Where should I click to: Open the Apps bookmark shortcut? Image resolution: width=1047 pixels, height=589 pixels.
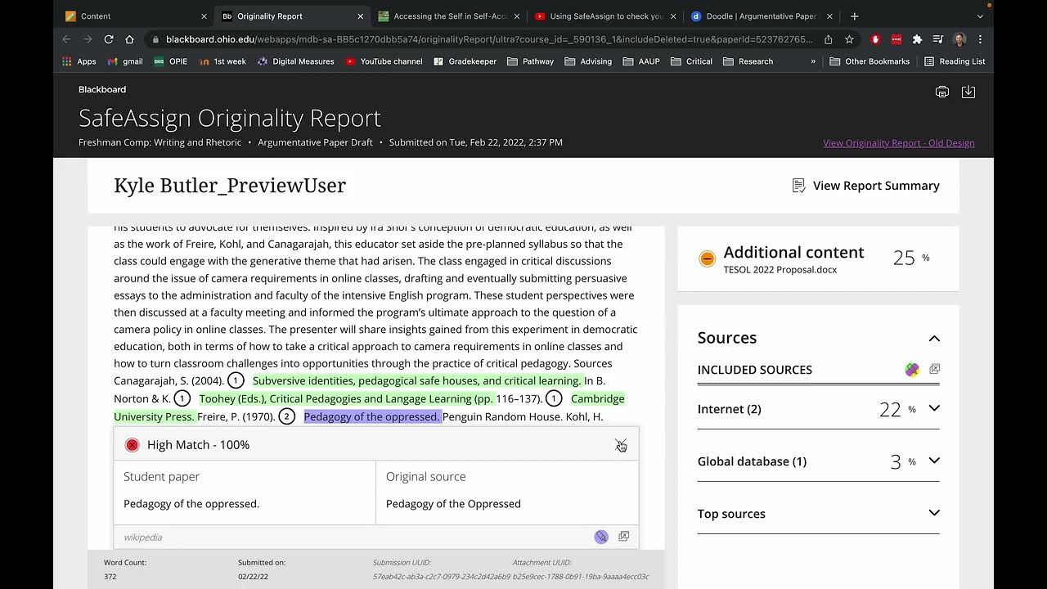(x=79, y=61)
